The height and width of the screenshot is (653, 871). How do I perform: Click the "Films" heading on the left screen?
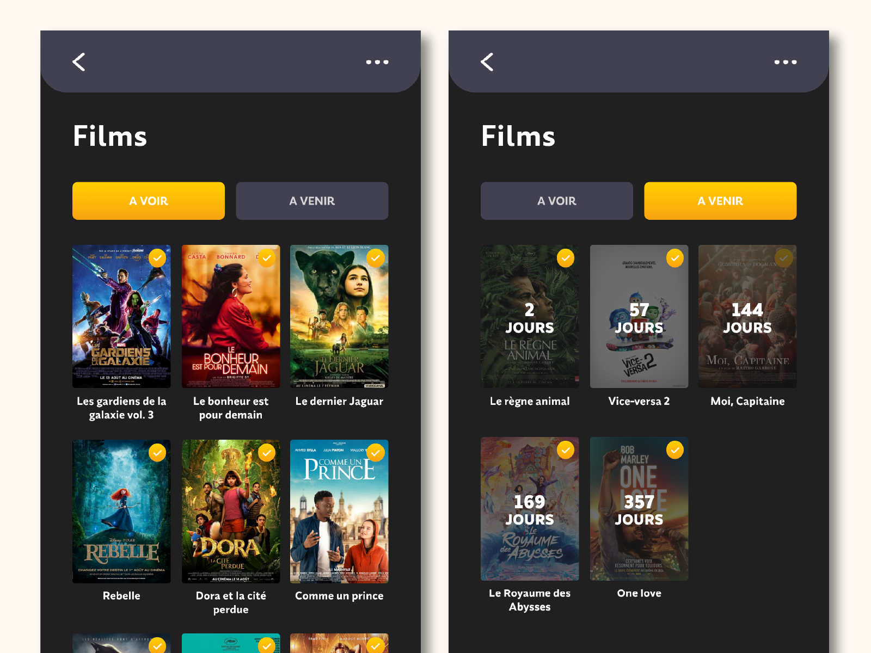[x=110, y=136]
